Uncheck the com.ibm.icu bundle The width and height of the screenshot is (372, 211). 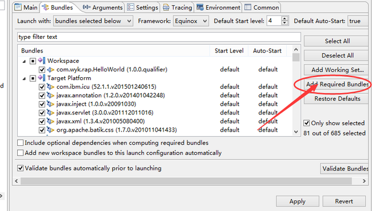[42, 87]
